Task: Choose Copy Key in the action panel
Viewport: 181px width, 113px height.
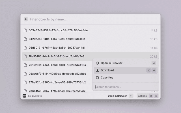Action: [x=107, y=77]
